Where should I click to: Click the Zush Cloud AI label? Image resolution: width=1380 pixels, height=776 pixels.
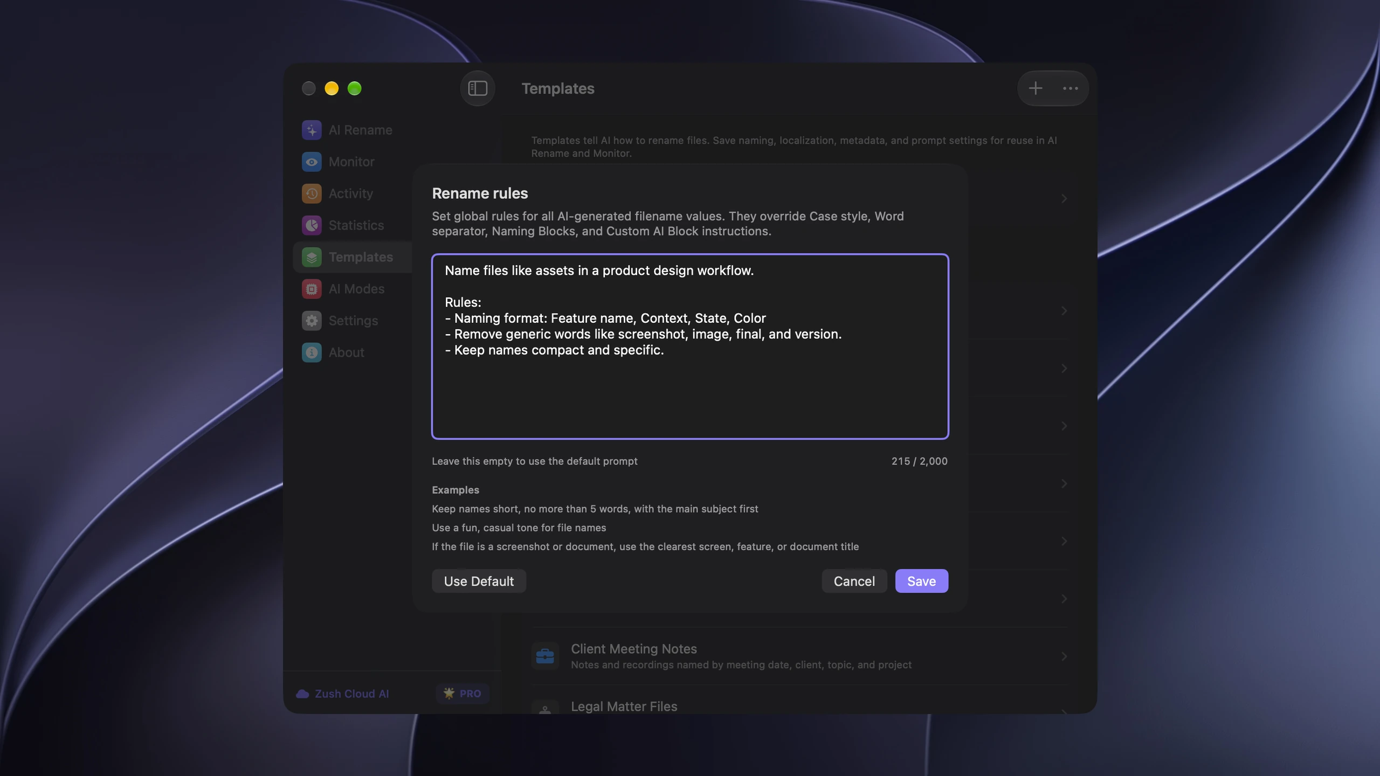352,694
